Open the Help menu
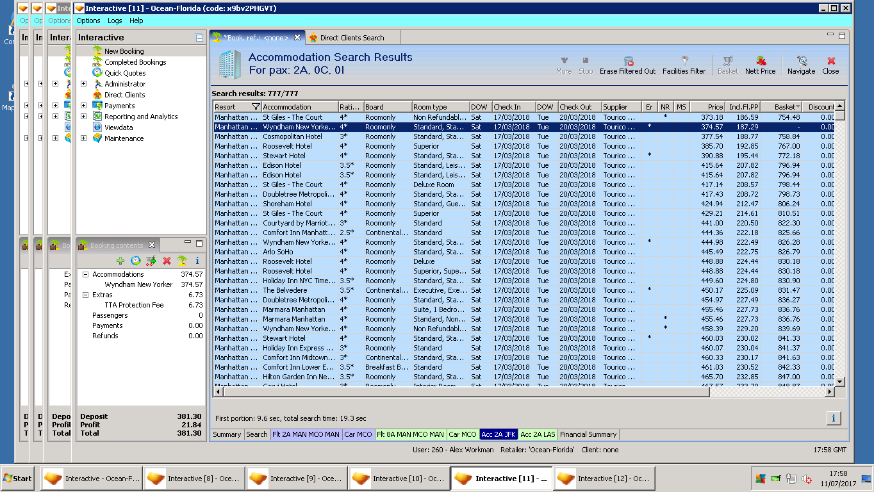The image size is (874, 492). (136, 20)
